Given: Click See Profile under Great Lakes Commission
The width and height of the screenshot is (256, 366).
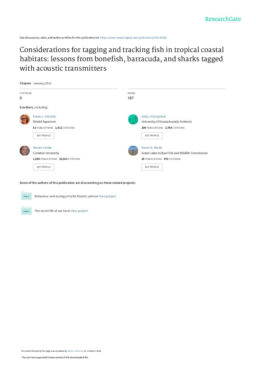Looking at the screenshot, I should (x=152, y=167).
